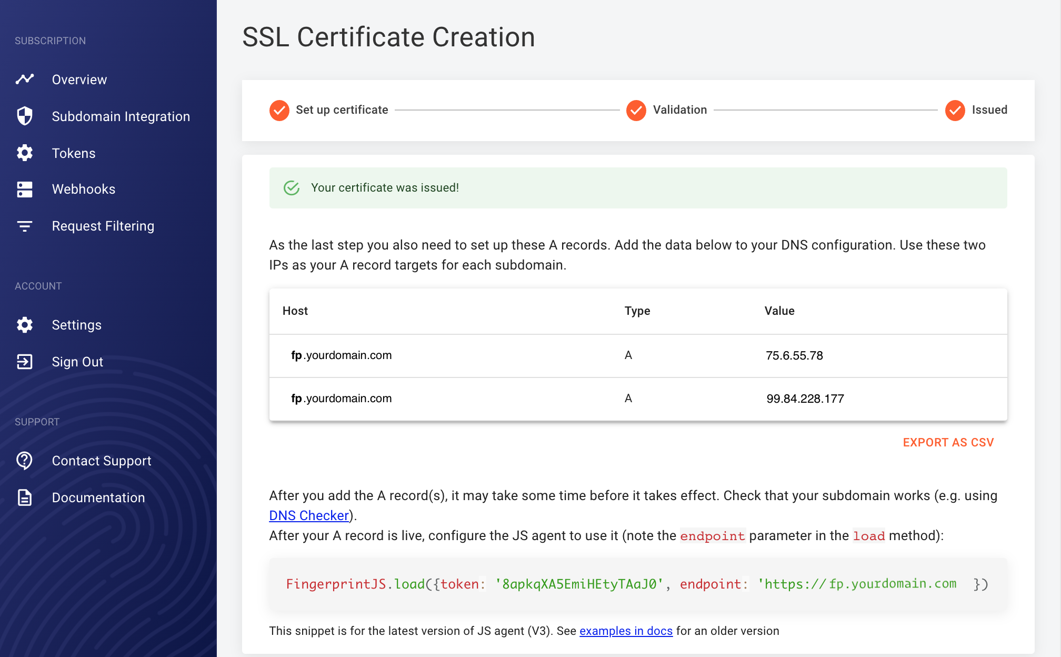
Task: Select the Validation step label
Action: tap(680, 110)
